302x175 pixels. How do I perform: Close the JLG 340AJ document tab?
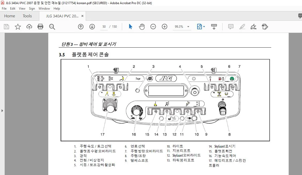tap(83, 16)
